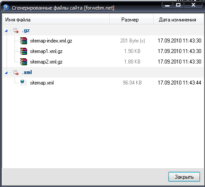Click the archive icon for sitemap-index.xml.gz
The image size is (205, 187).
tap(24, 41)
